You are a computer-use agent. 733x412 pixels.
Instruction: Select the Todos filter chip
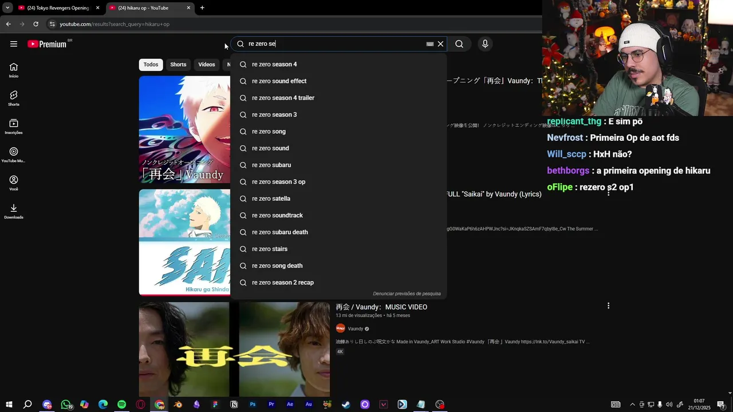(151, 65)
